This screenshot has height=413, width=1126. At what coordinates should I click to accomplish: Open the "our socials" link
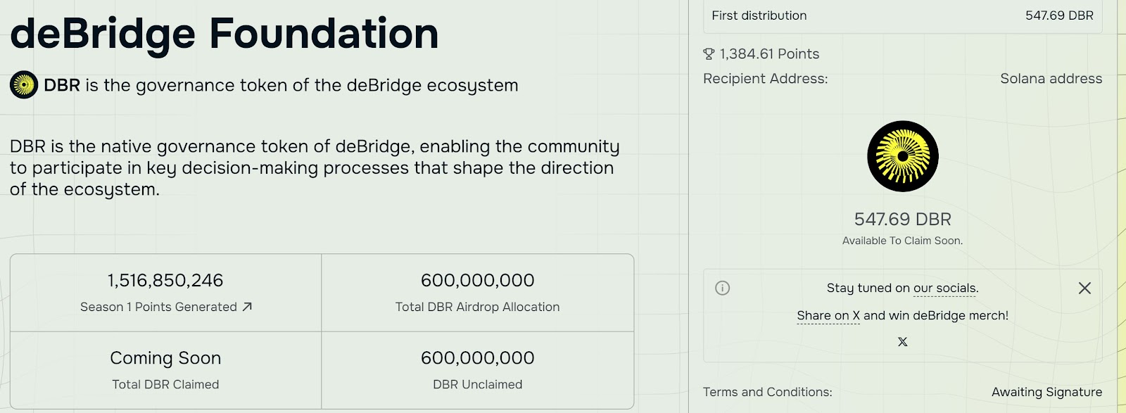945,288
